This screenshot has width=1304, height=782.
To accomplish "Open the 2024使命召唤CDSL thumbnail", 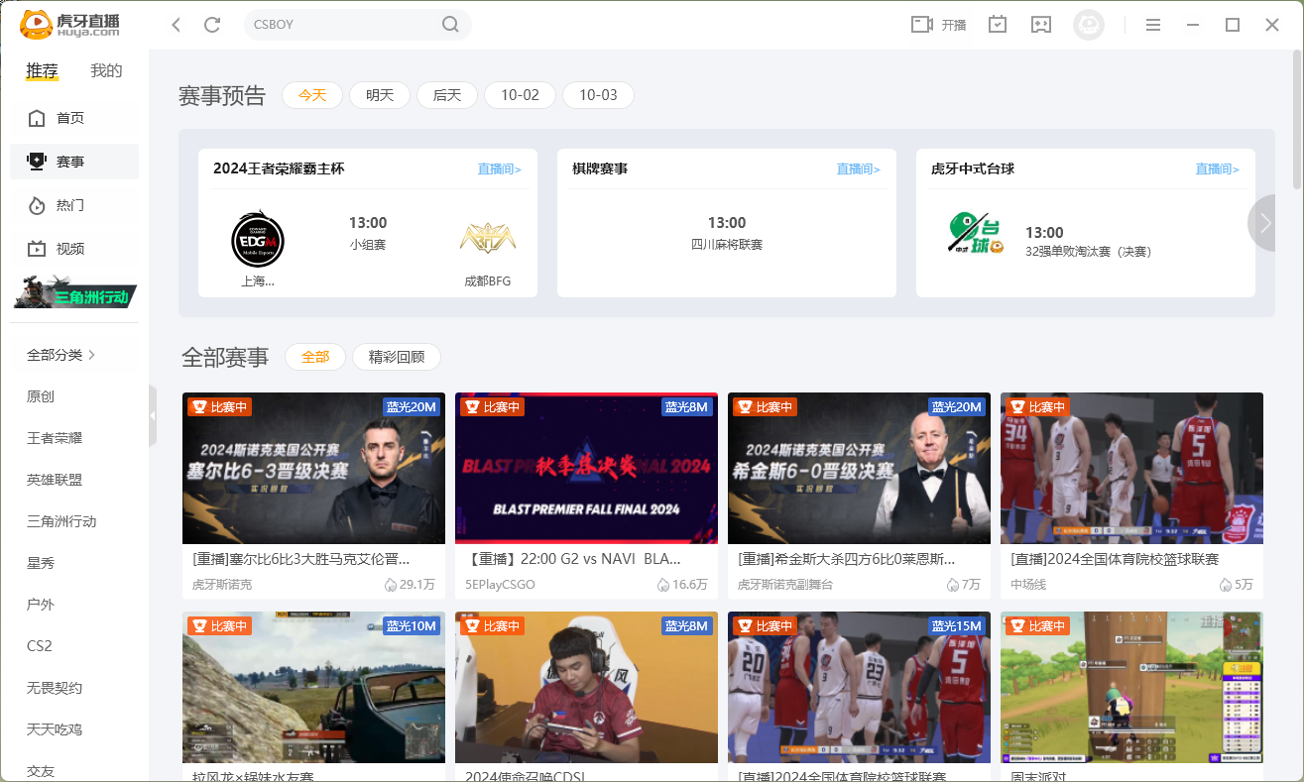I will [586, 687].
